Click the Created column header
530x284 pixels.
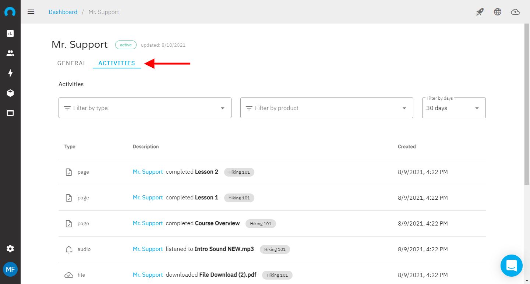point(407,146)
